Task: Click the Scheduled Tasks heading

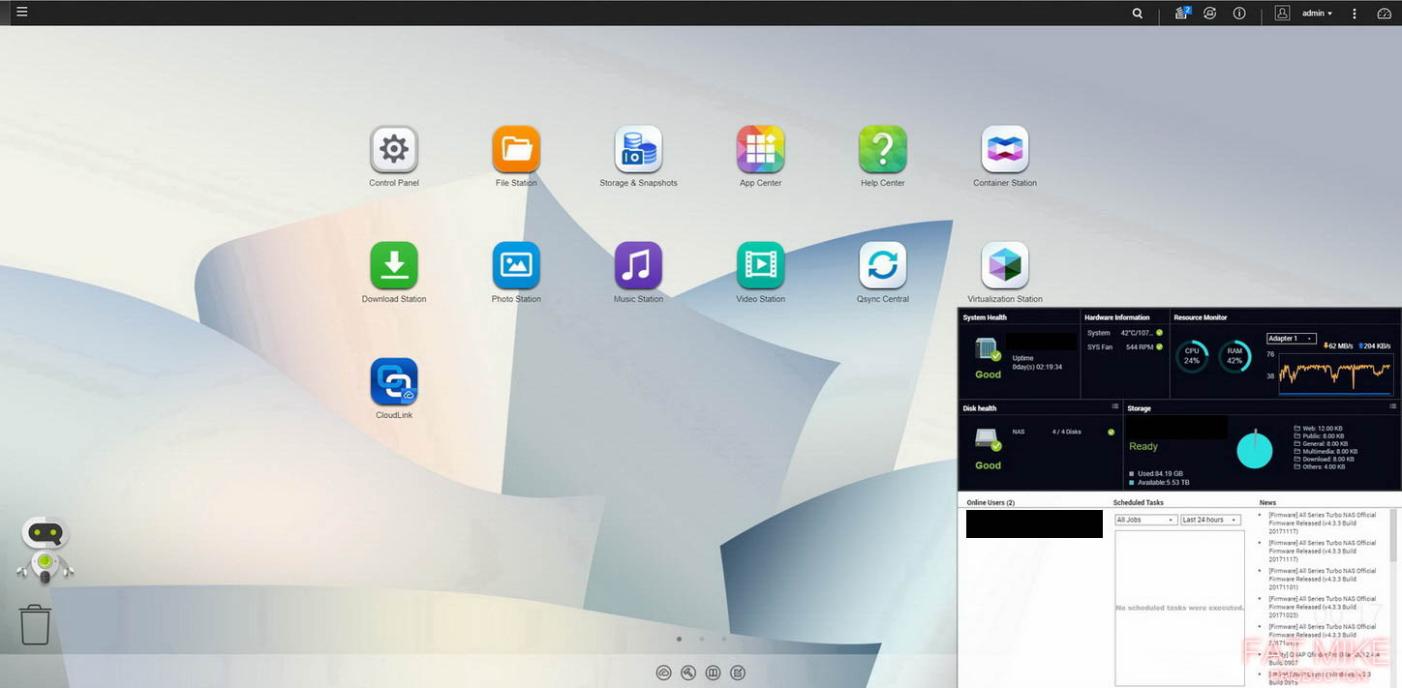Action: pos(1139,503)
